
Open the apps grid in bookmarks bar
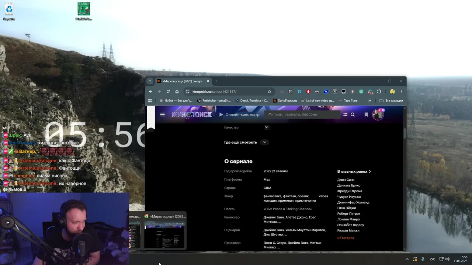(x=150, y=100)
